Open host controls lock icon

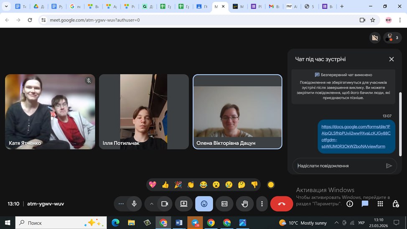[x=395, y=204]
